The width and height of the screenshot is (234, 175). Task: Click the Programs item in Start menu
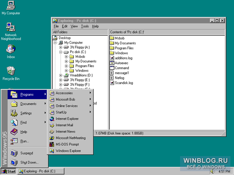(x=27, y=94)
